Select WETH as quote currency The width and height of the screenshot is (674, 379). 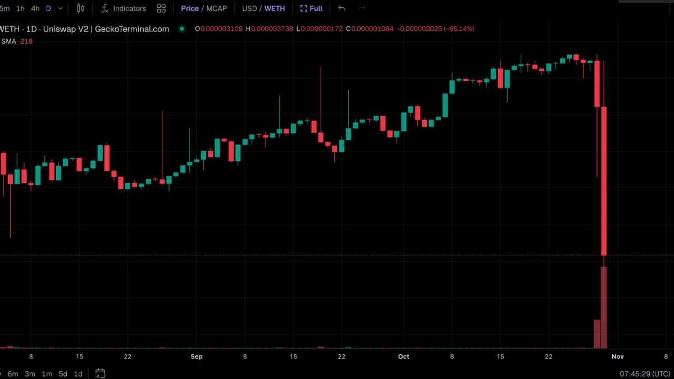click(x=275, y=8)
